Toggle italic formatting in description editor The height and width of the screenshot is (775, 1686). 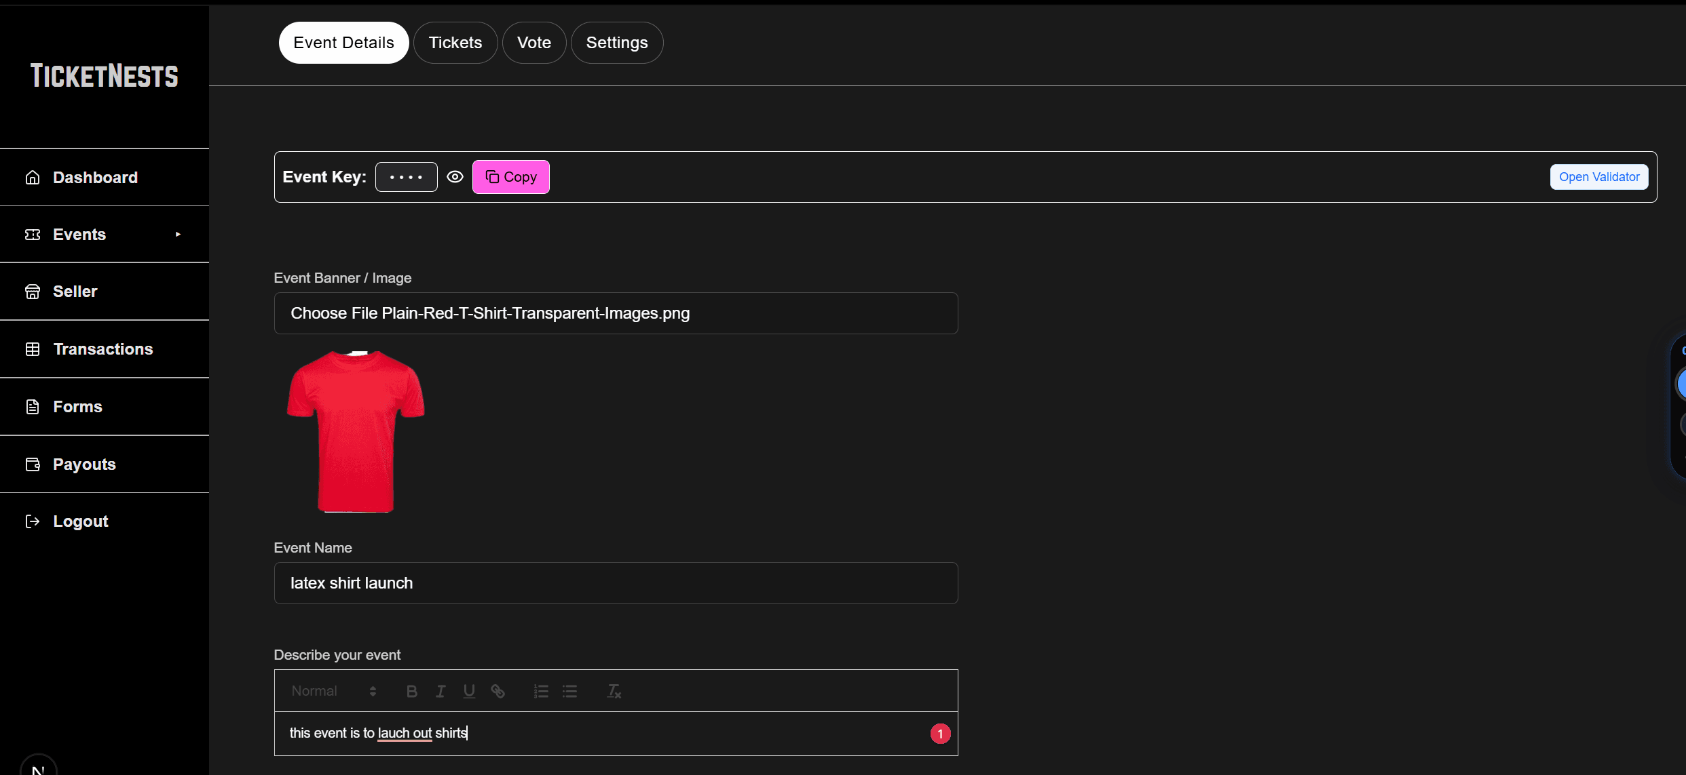tap(441, 691)
